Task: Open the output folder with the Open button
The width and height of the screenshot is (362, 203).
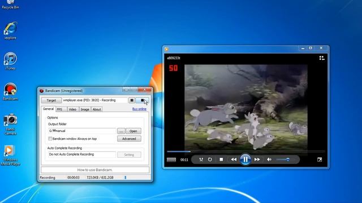Action: tap(133, 131)
